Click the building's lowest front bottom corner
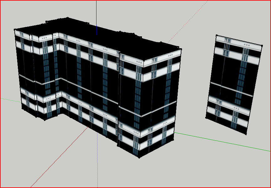271x188 pixels. (x=139, y=158)
